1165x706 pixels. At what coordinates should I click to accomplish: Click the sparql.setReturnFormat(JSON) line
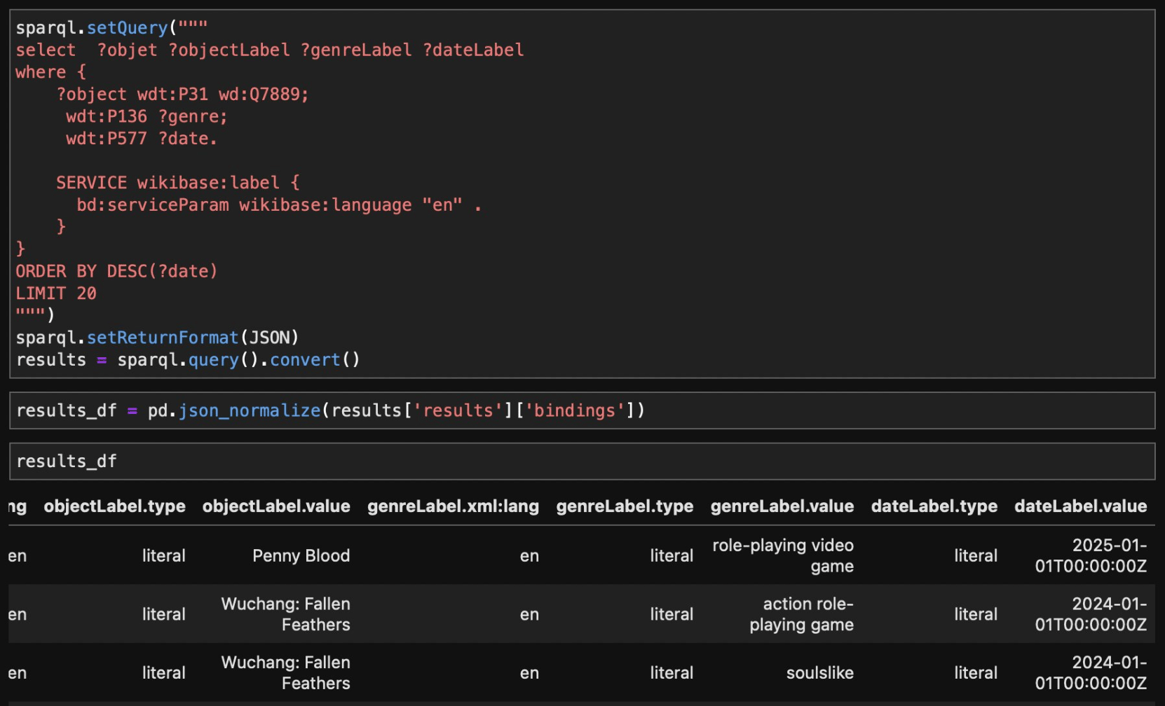(x=157, y=338)
